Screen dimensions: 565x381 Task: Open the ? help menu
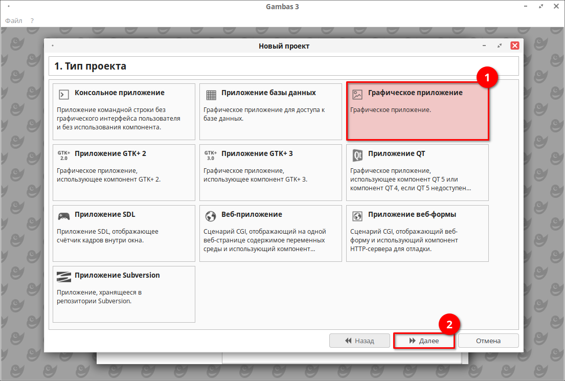(32, 20)
